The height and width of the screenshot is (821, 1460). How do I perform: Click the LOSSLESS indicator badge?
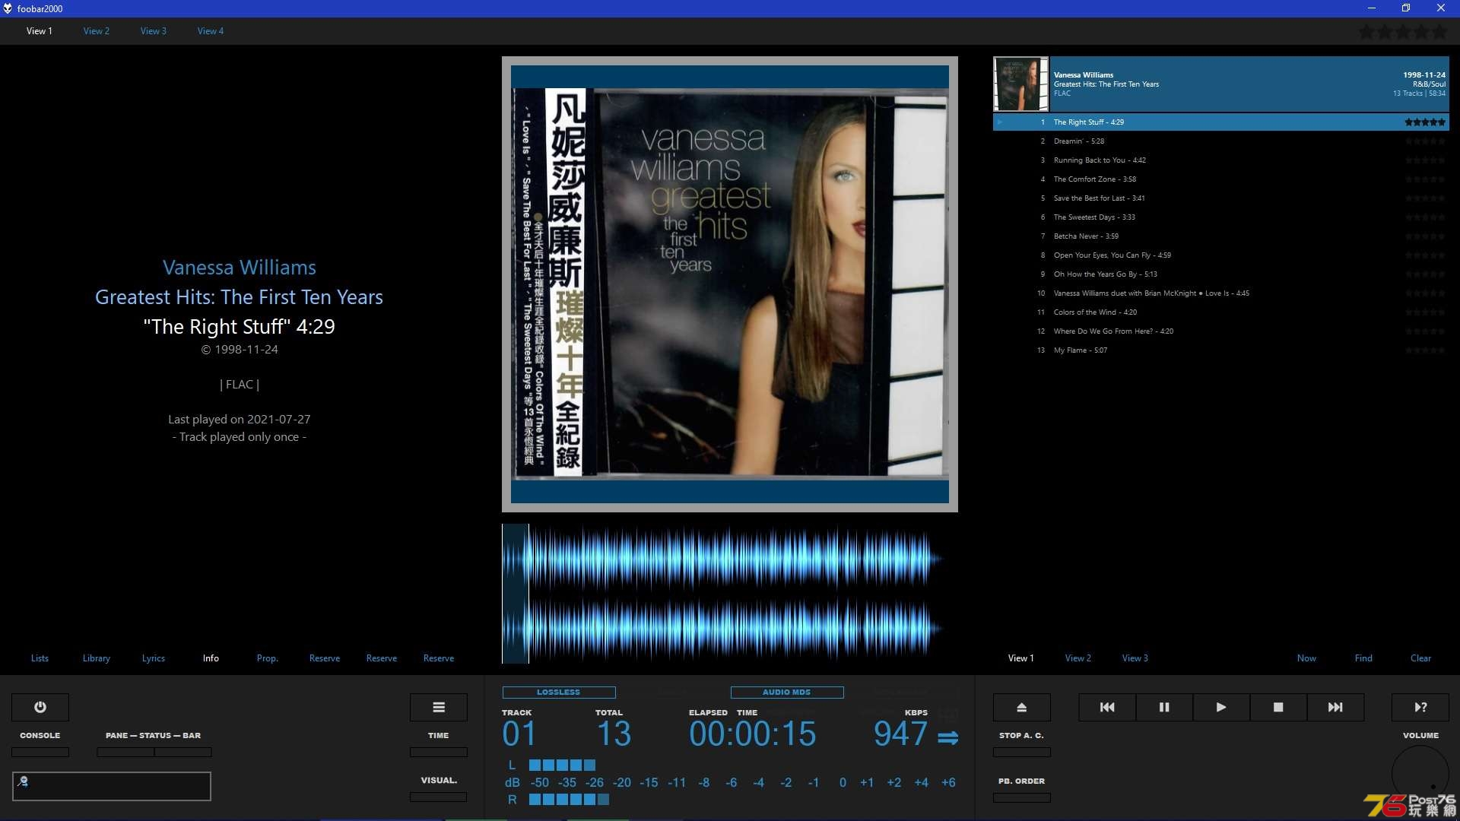pos(559,693)
